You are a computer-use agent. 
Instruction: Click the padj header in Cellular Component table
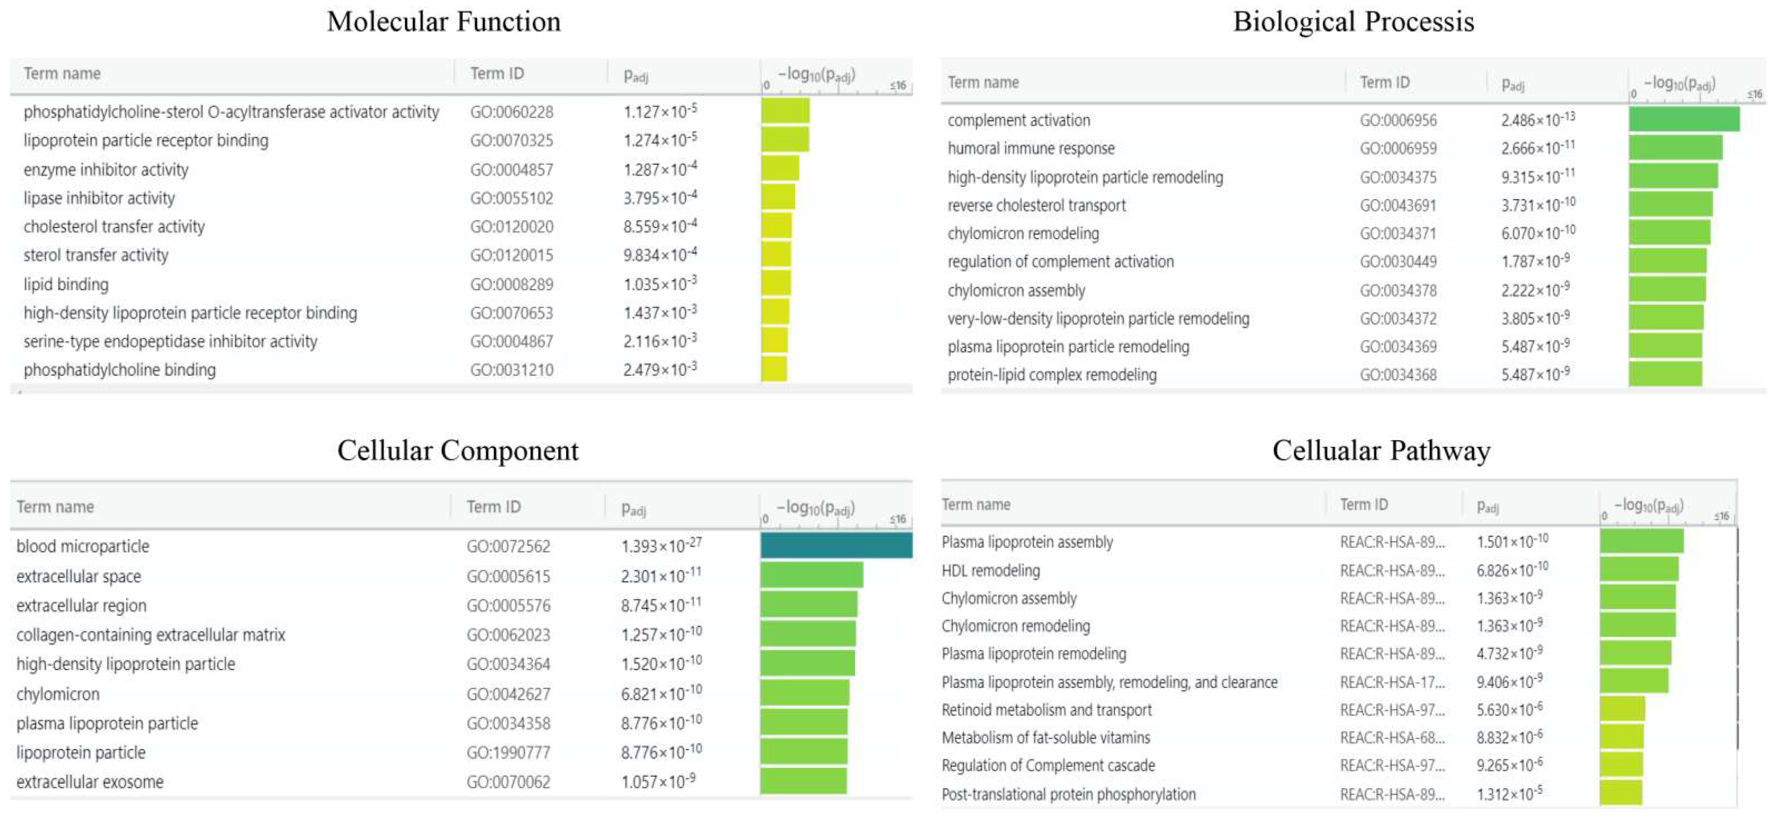tap(634, 509)
